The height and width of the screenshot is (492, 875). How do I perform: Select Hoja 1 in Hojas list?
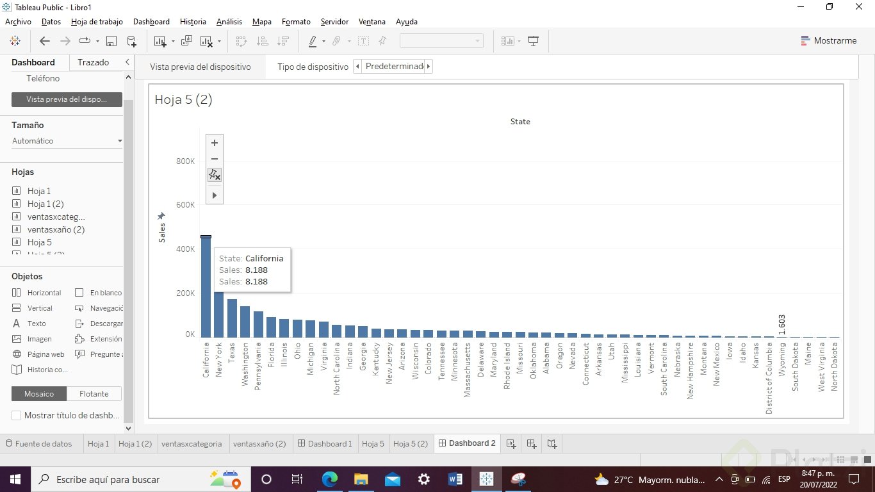pyautogui.click(x=39, y=191)
